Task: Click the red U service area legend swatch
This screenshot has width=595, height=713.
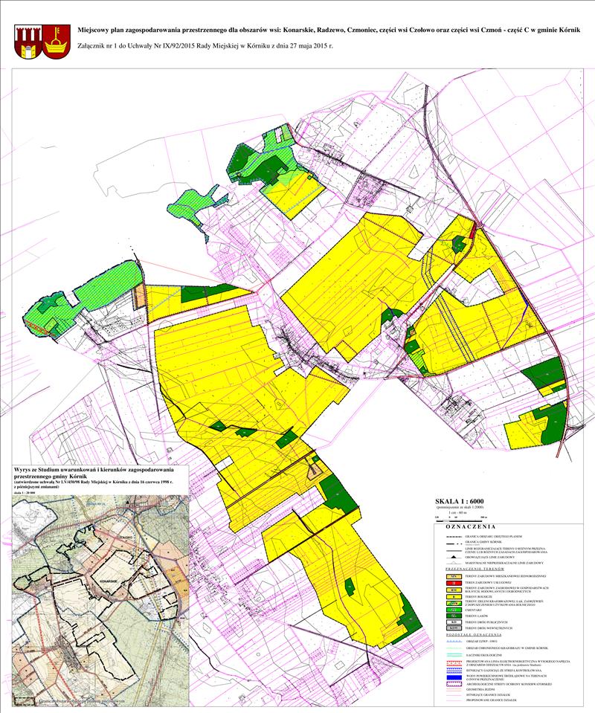Action: coord(454,583)
